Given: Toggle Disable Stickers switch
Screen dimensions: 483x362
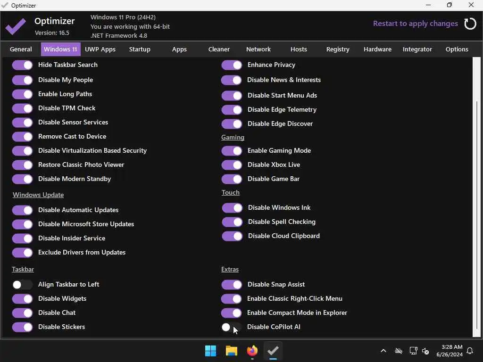Looking at the screenshot, I should [22, 327].
